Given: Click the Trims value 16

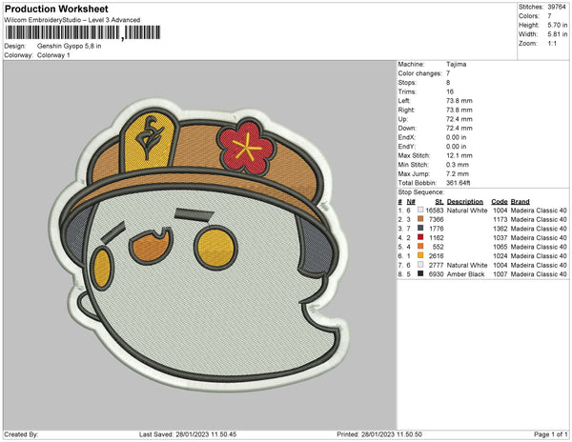Looking at the screenshot, I should (450, 91).
